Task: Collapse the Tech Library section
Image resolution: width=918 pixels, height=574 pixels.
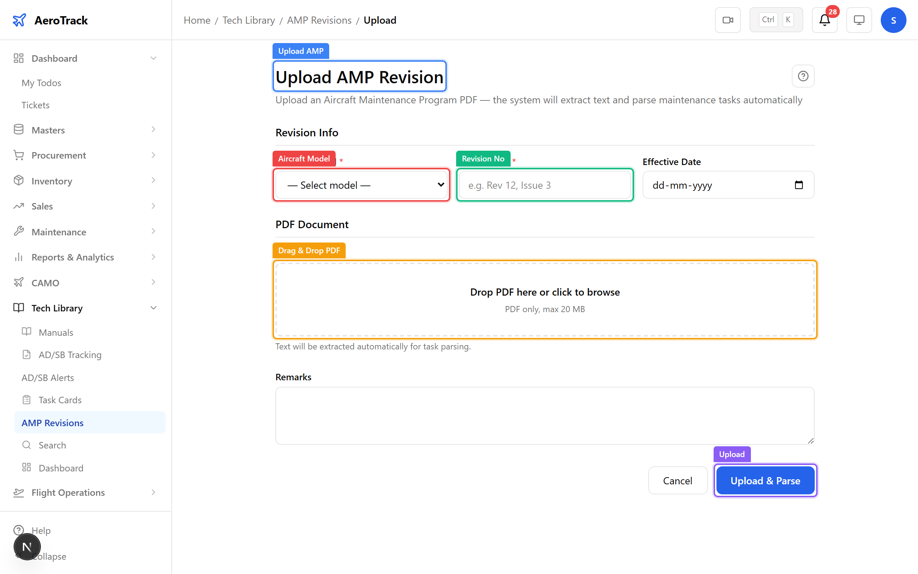Action: pyautogui.click(x=153, y=307)
